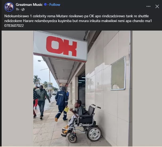
Task: Click the red OK store sign in photo
Action: point(61,46)
